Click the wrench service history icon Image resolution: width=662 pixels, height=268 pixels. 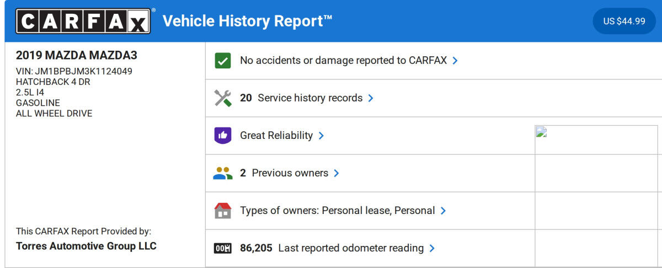coord(222,98)
